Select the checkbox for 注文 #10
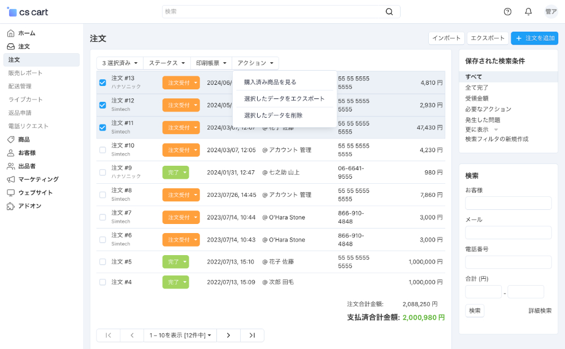565x349 pixels. pyautogui.click(x=102, y=150)
